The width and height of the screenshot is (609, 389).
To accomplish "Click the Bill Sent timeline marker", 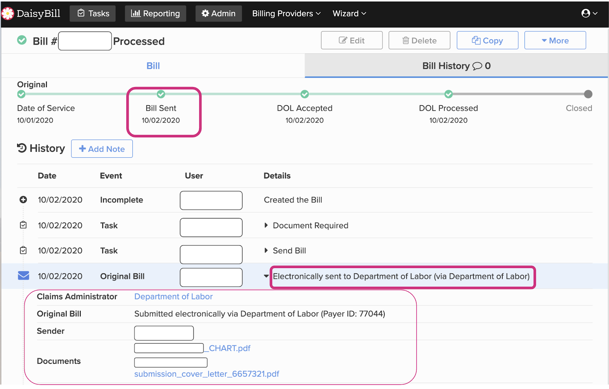I will click(161, 94).
